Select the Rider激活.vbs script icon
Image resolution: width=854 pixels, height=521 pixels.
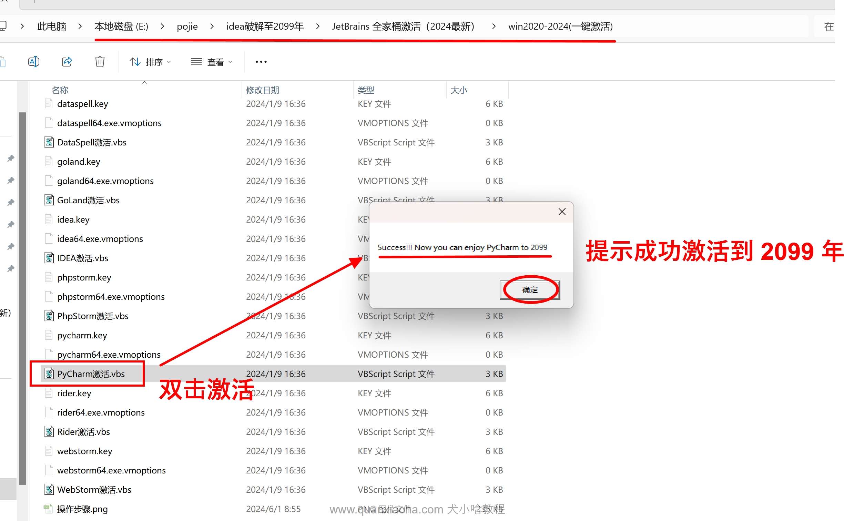tap(49, 431)
